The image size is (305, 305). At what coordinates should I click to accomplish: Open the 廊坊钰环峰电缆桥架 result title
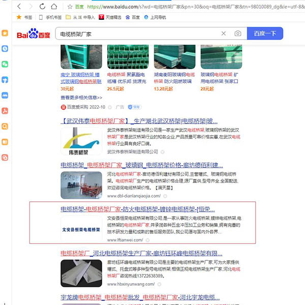click(x=141, y=254)
